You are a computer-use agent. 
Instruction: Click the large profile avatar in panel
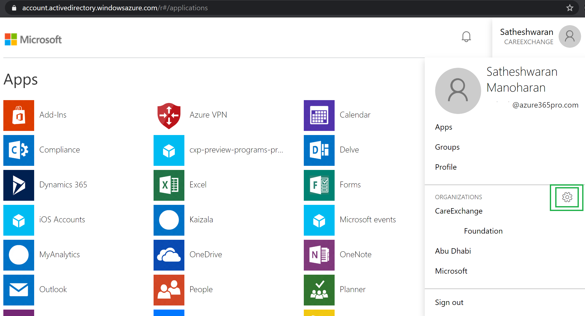click(x=458, y=91)
